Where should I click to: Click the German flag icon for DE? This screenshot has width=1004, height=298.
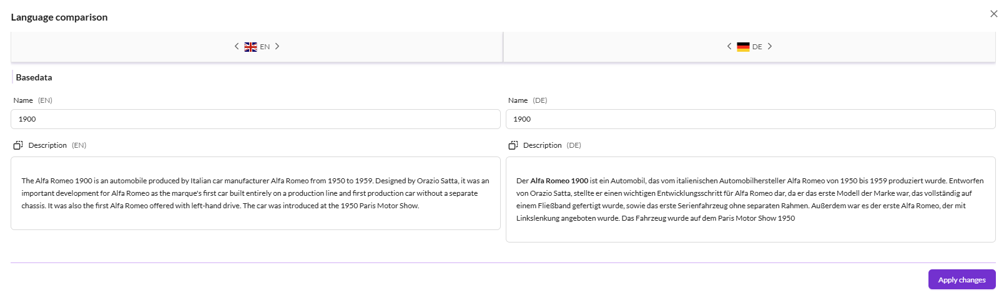tap(743, 47)
